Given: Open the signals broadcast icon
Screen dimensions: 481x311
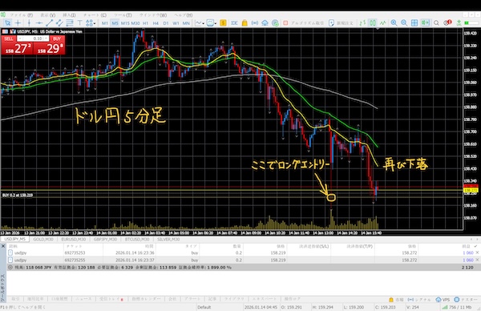Looking at the screenshot, I should click(255, 23).
